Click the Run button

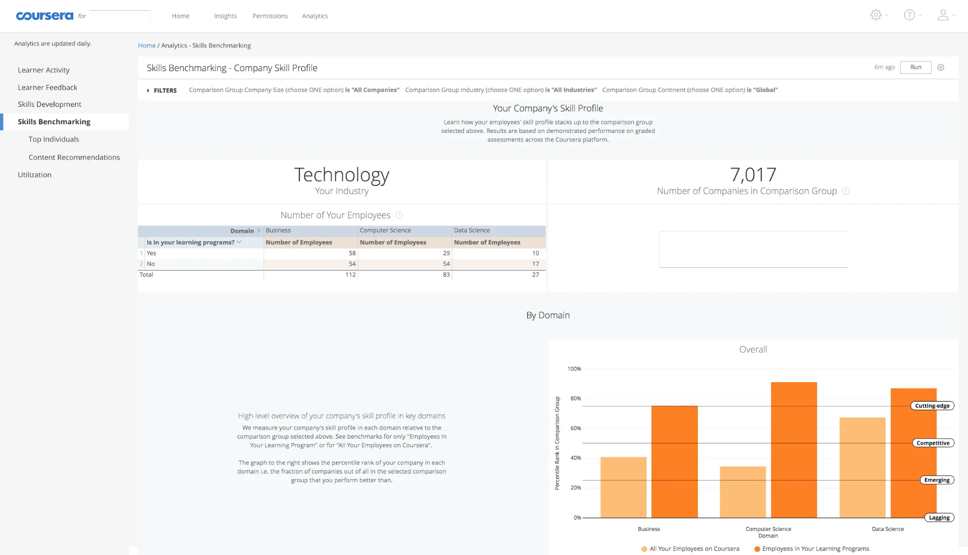click(x=915, y=67)
